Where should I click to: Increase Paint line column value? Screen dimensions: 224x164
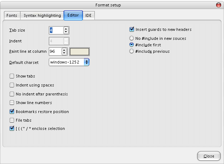point(64,50)
